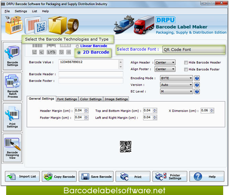The image size is (229, 195).
Task: Click the barcode label cards banner icon
Action: 35,25
